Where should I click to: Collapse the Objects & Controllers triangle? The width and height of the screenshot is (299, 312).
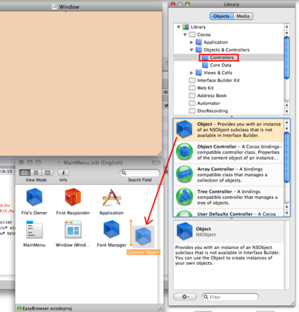(x=191, y=50)
